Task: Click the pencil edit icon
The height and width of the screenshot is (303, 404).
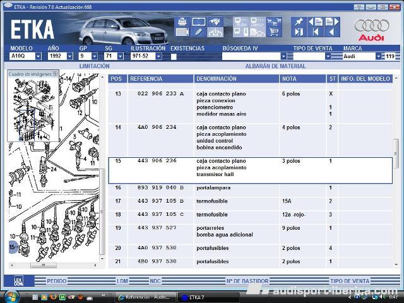Action: pyautogui.click(x=198, y=32)
